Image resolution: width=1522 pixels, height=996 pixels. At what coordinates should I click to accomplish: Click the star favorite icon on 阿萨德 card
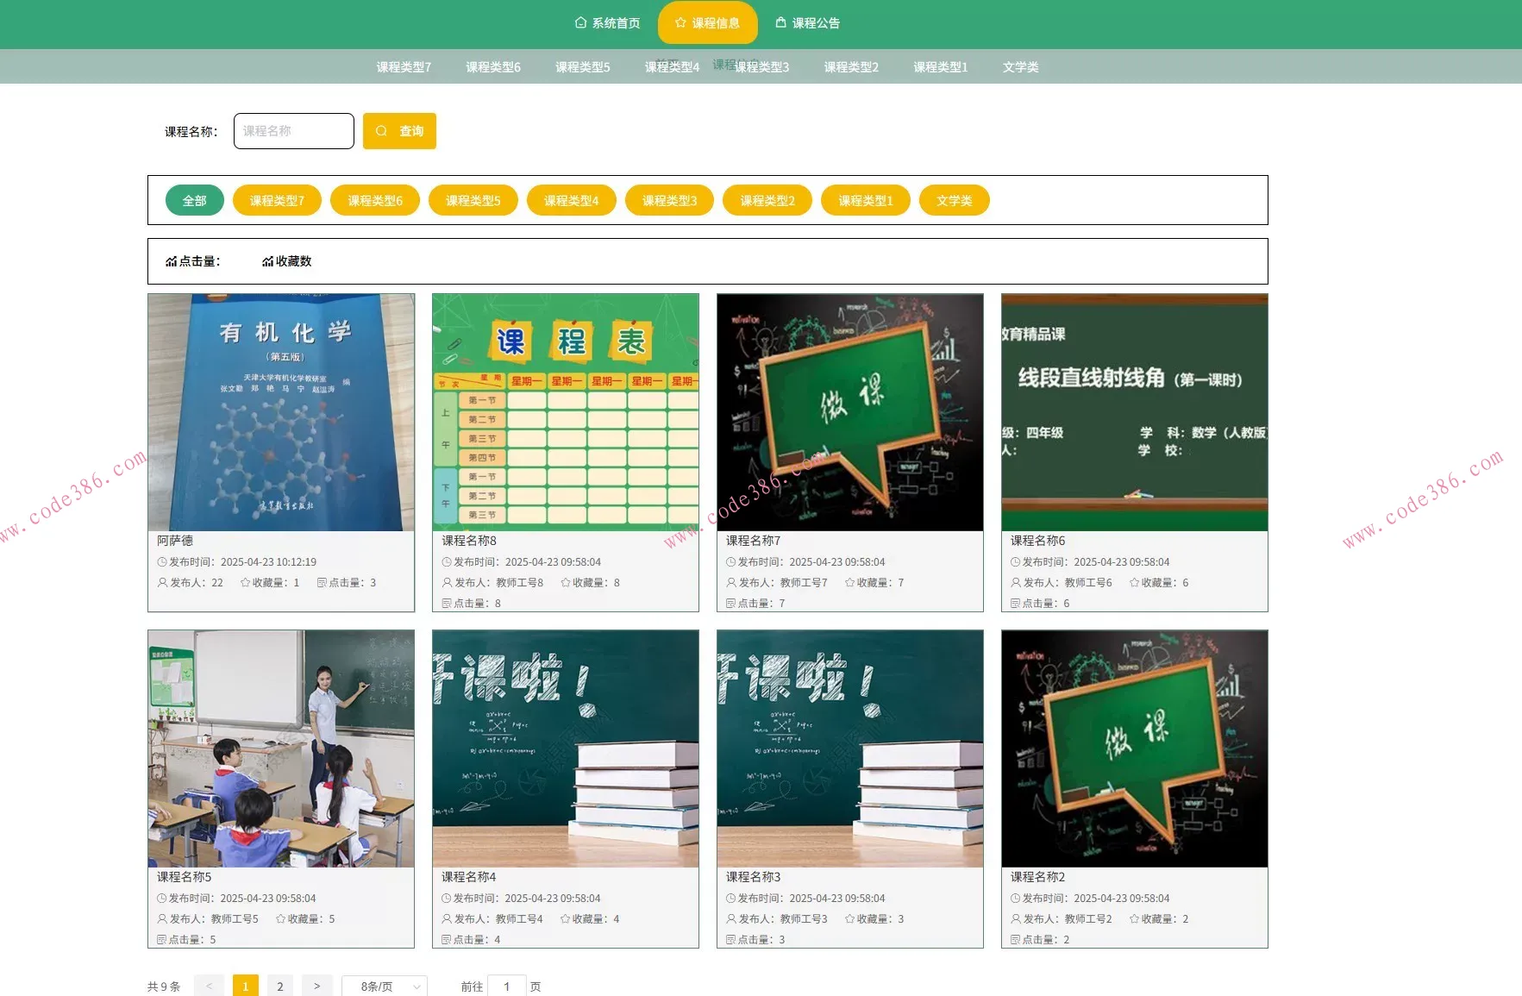(245, 583)
